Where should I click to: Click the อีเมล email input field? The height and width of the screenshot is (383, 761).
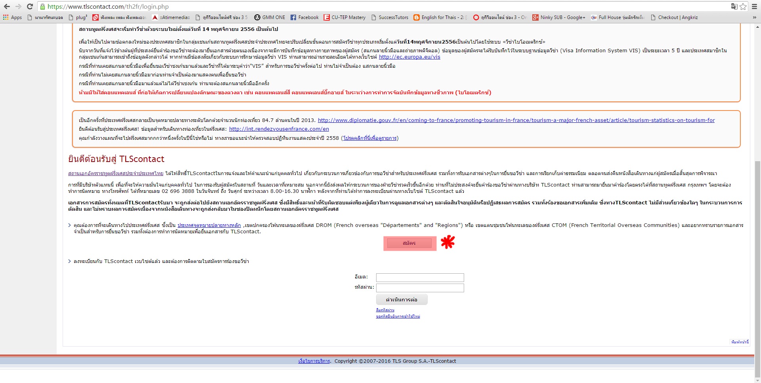click(420, 278)
